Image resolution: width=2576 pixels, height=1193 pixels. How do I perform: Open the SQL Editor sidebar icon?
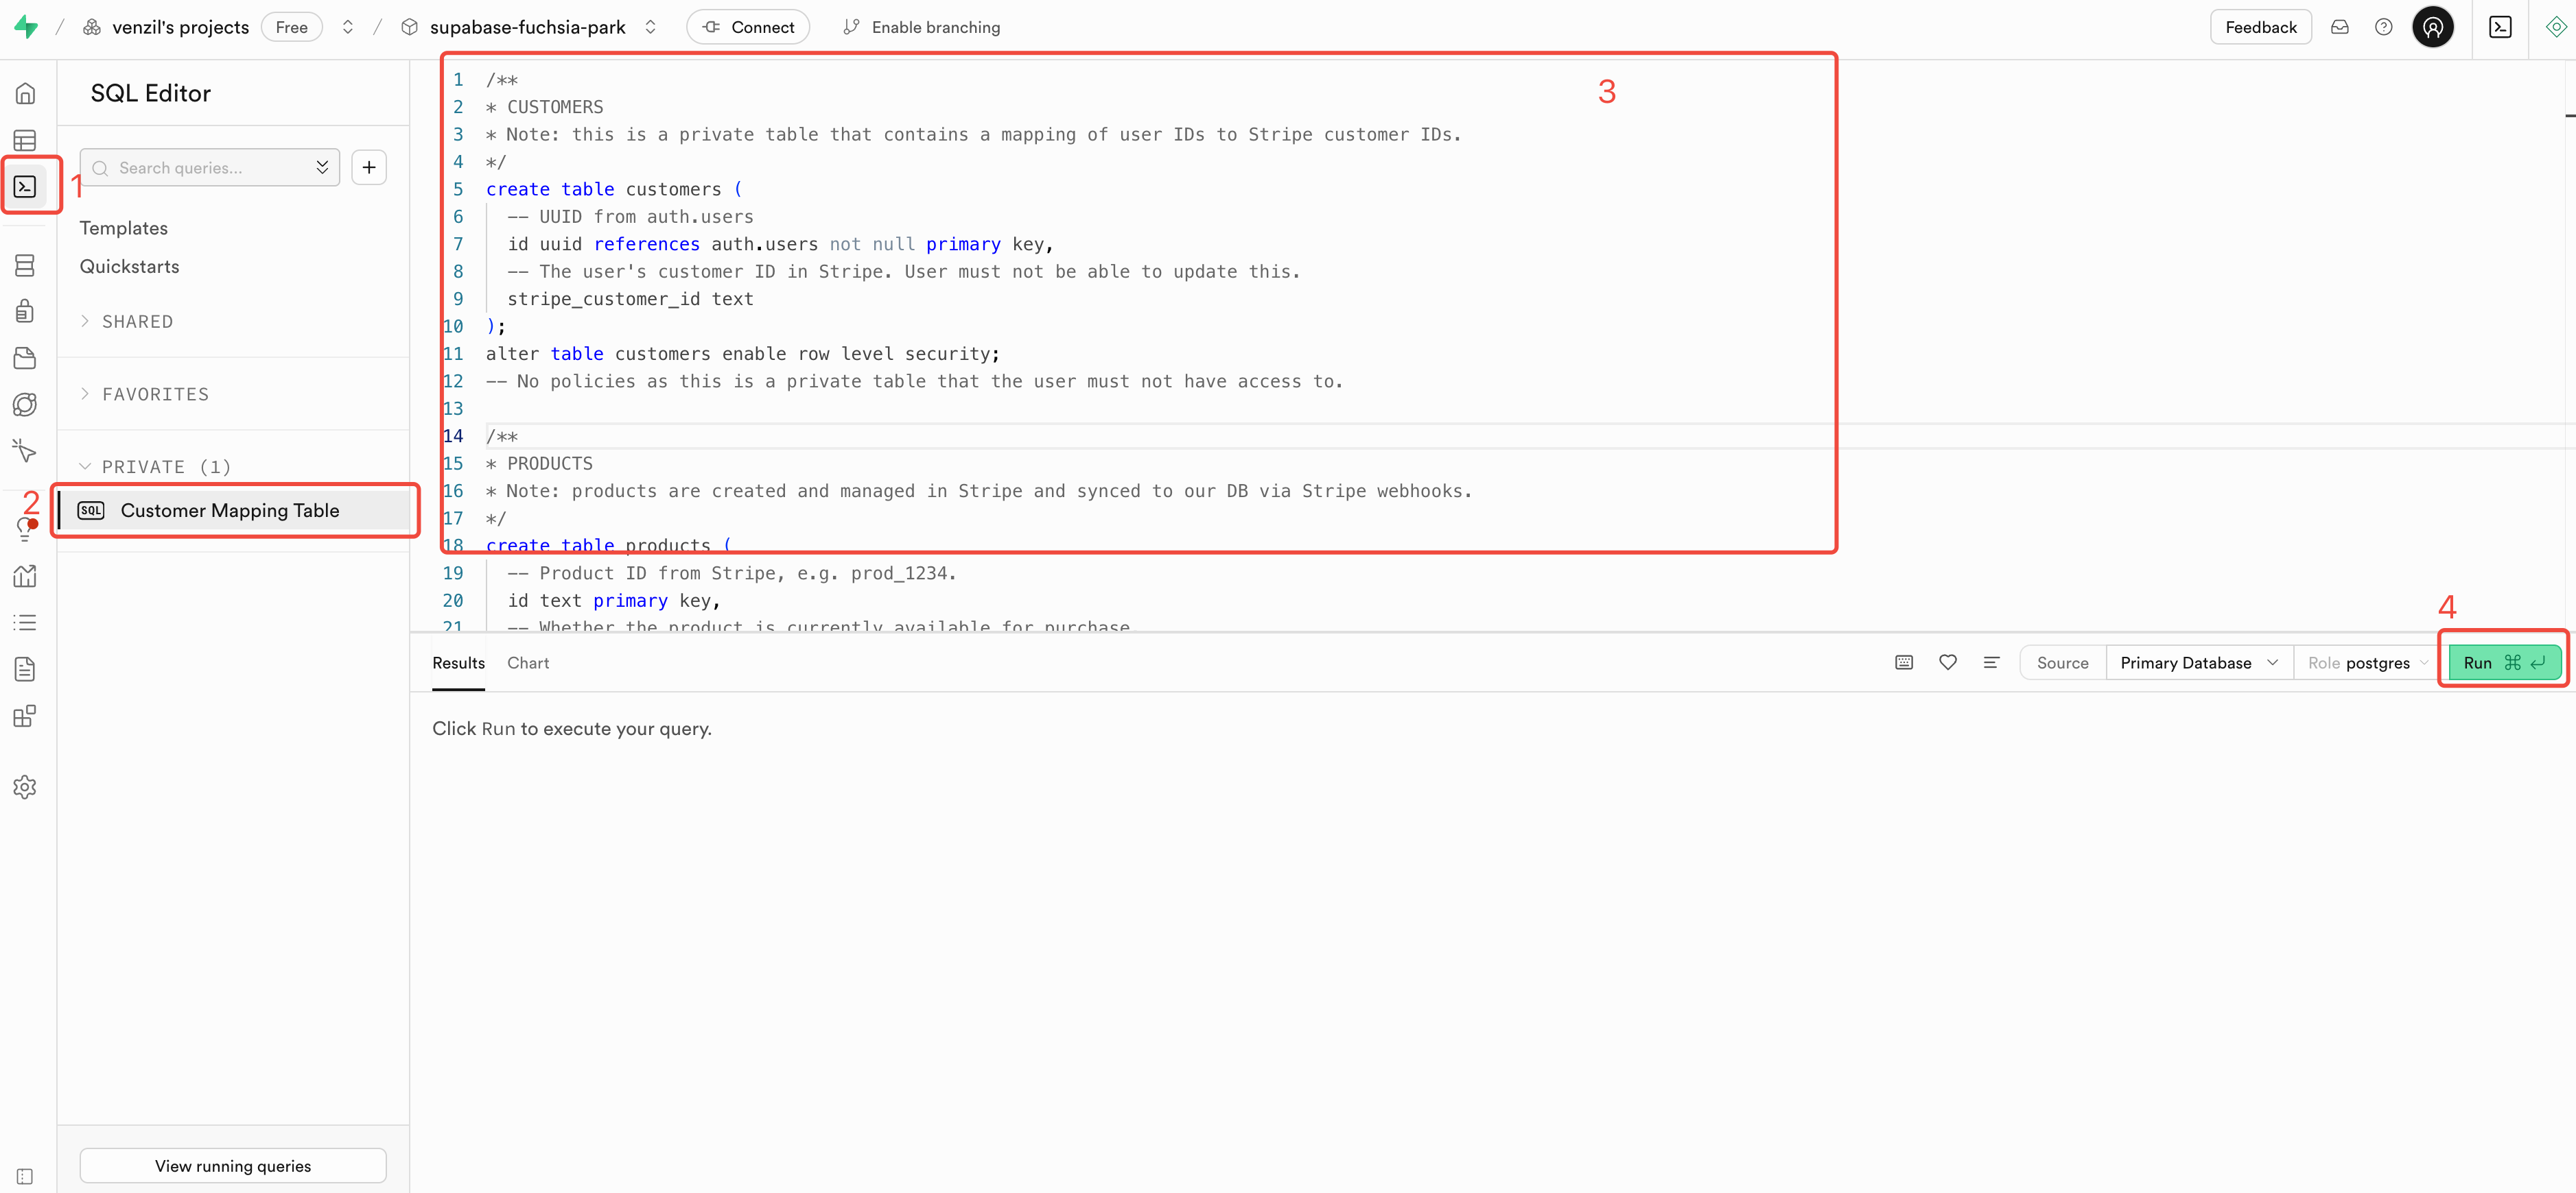(25, 187)
